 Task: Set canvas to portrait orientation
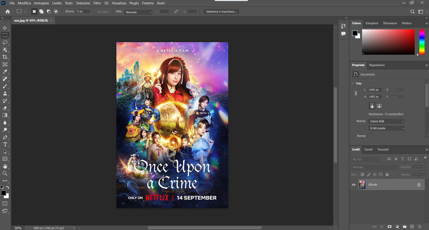point(372,106)
